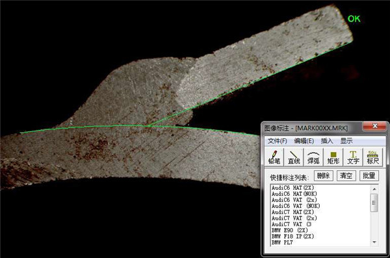Select list entry AudiC6 HAT(2X)

point(292,188)
